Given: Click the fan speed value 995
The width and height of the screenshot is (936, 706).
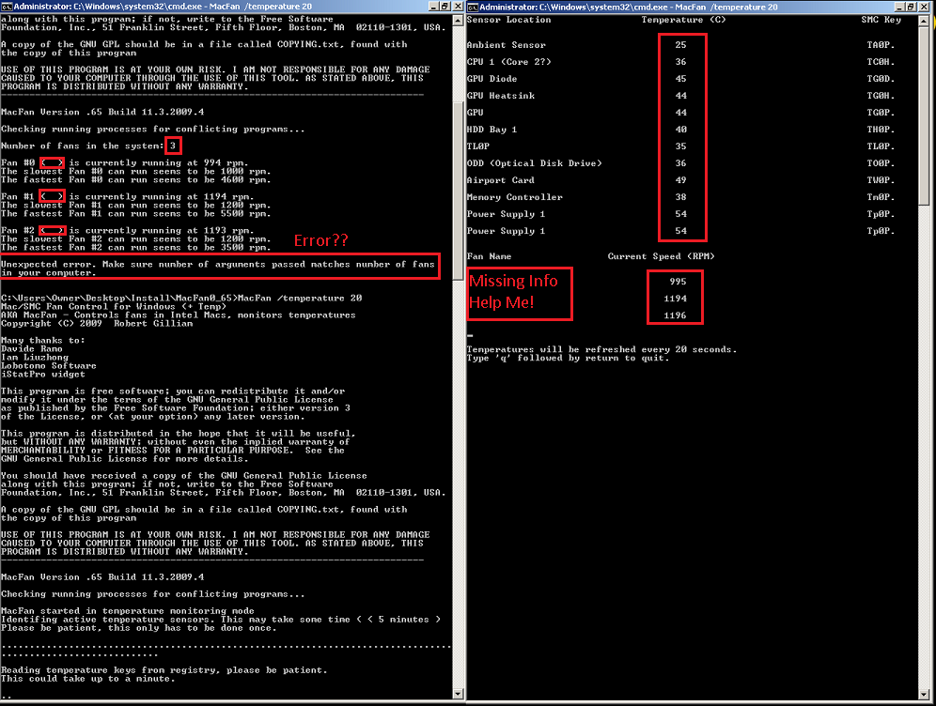Looking at the screenshot, I should 678,282.
